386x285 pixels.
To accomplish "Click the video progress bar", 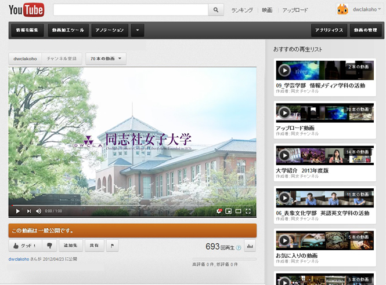I will coord(132,206).
